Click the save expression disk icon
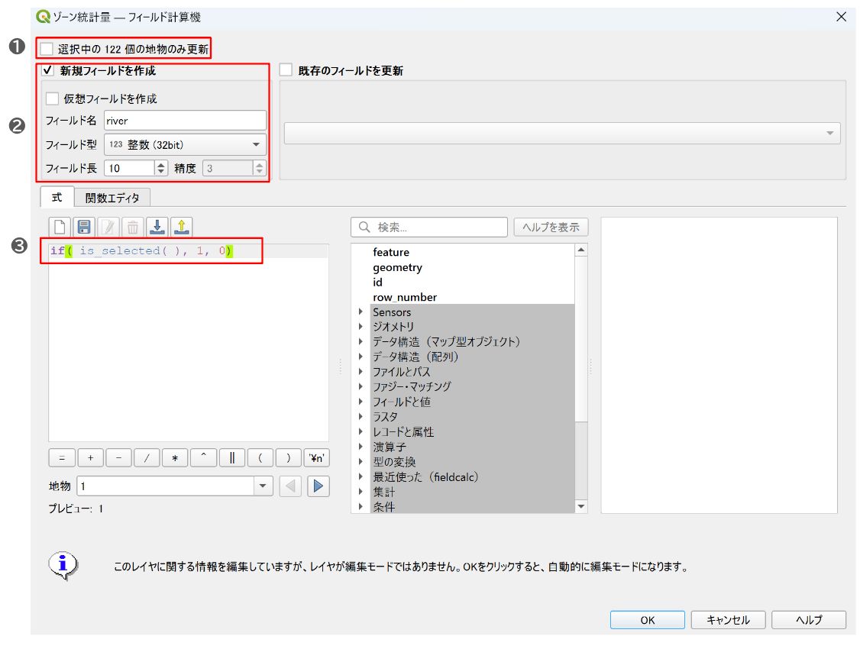The width and height of the screenshot is (860, 649). (84, 226)
